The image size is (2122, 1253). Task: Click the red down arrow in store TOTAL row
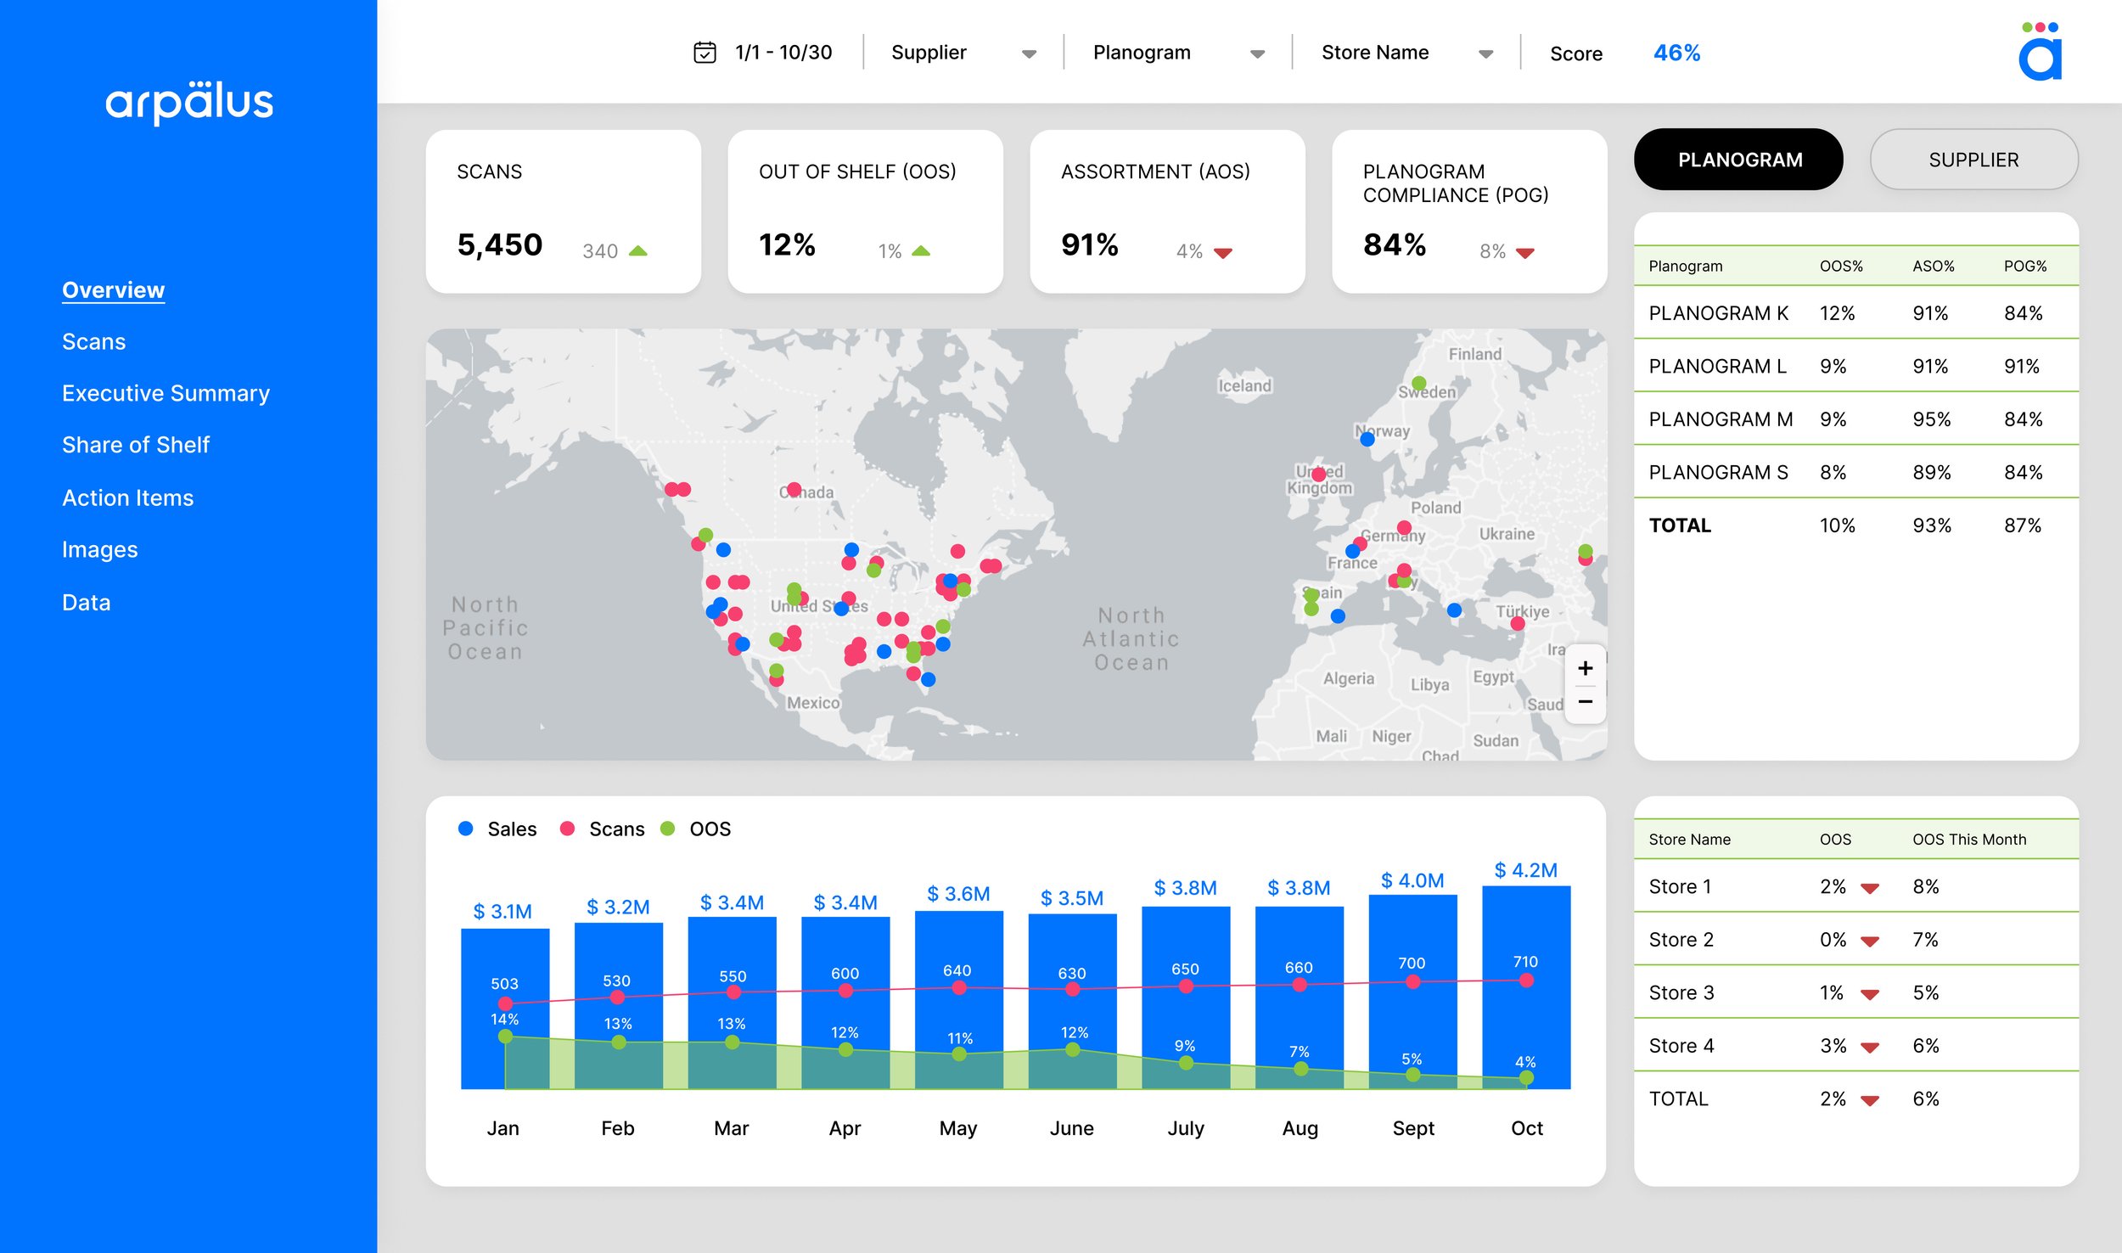[x=1870, y=1100]
